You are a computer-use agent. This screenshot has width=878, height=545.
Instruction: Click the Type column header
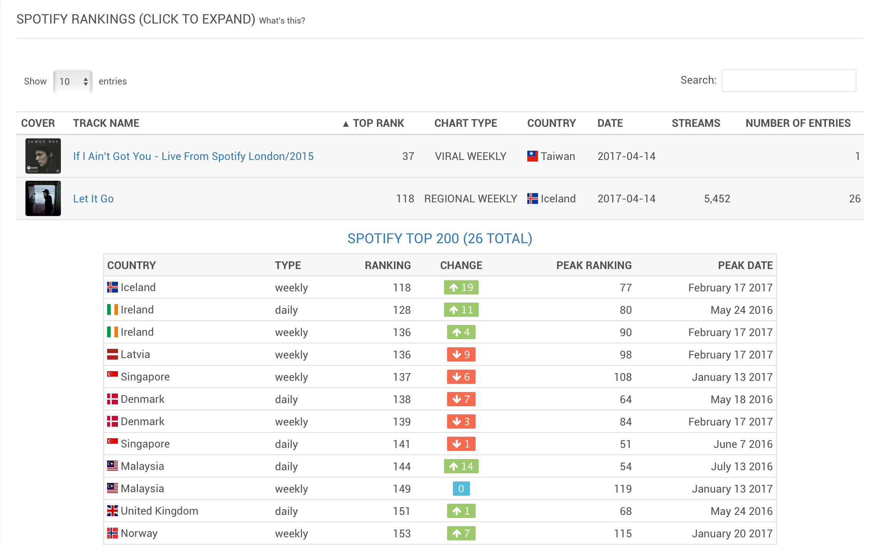288,265
